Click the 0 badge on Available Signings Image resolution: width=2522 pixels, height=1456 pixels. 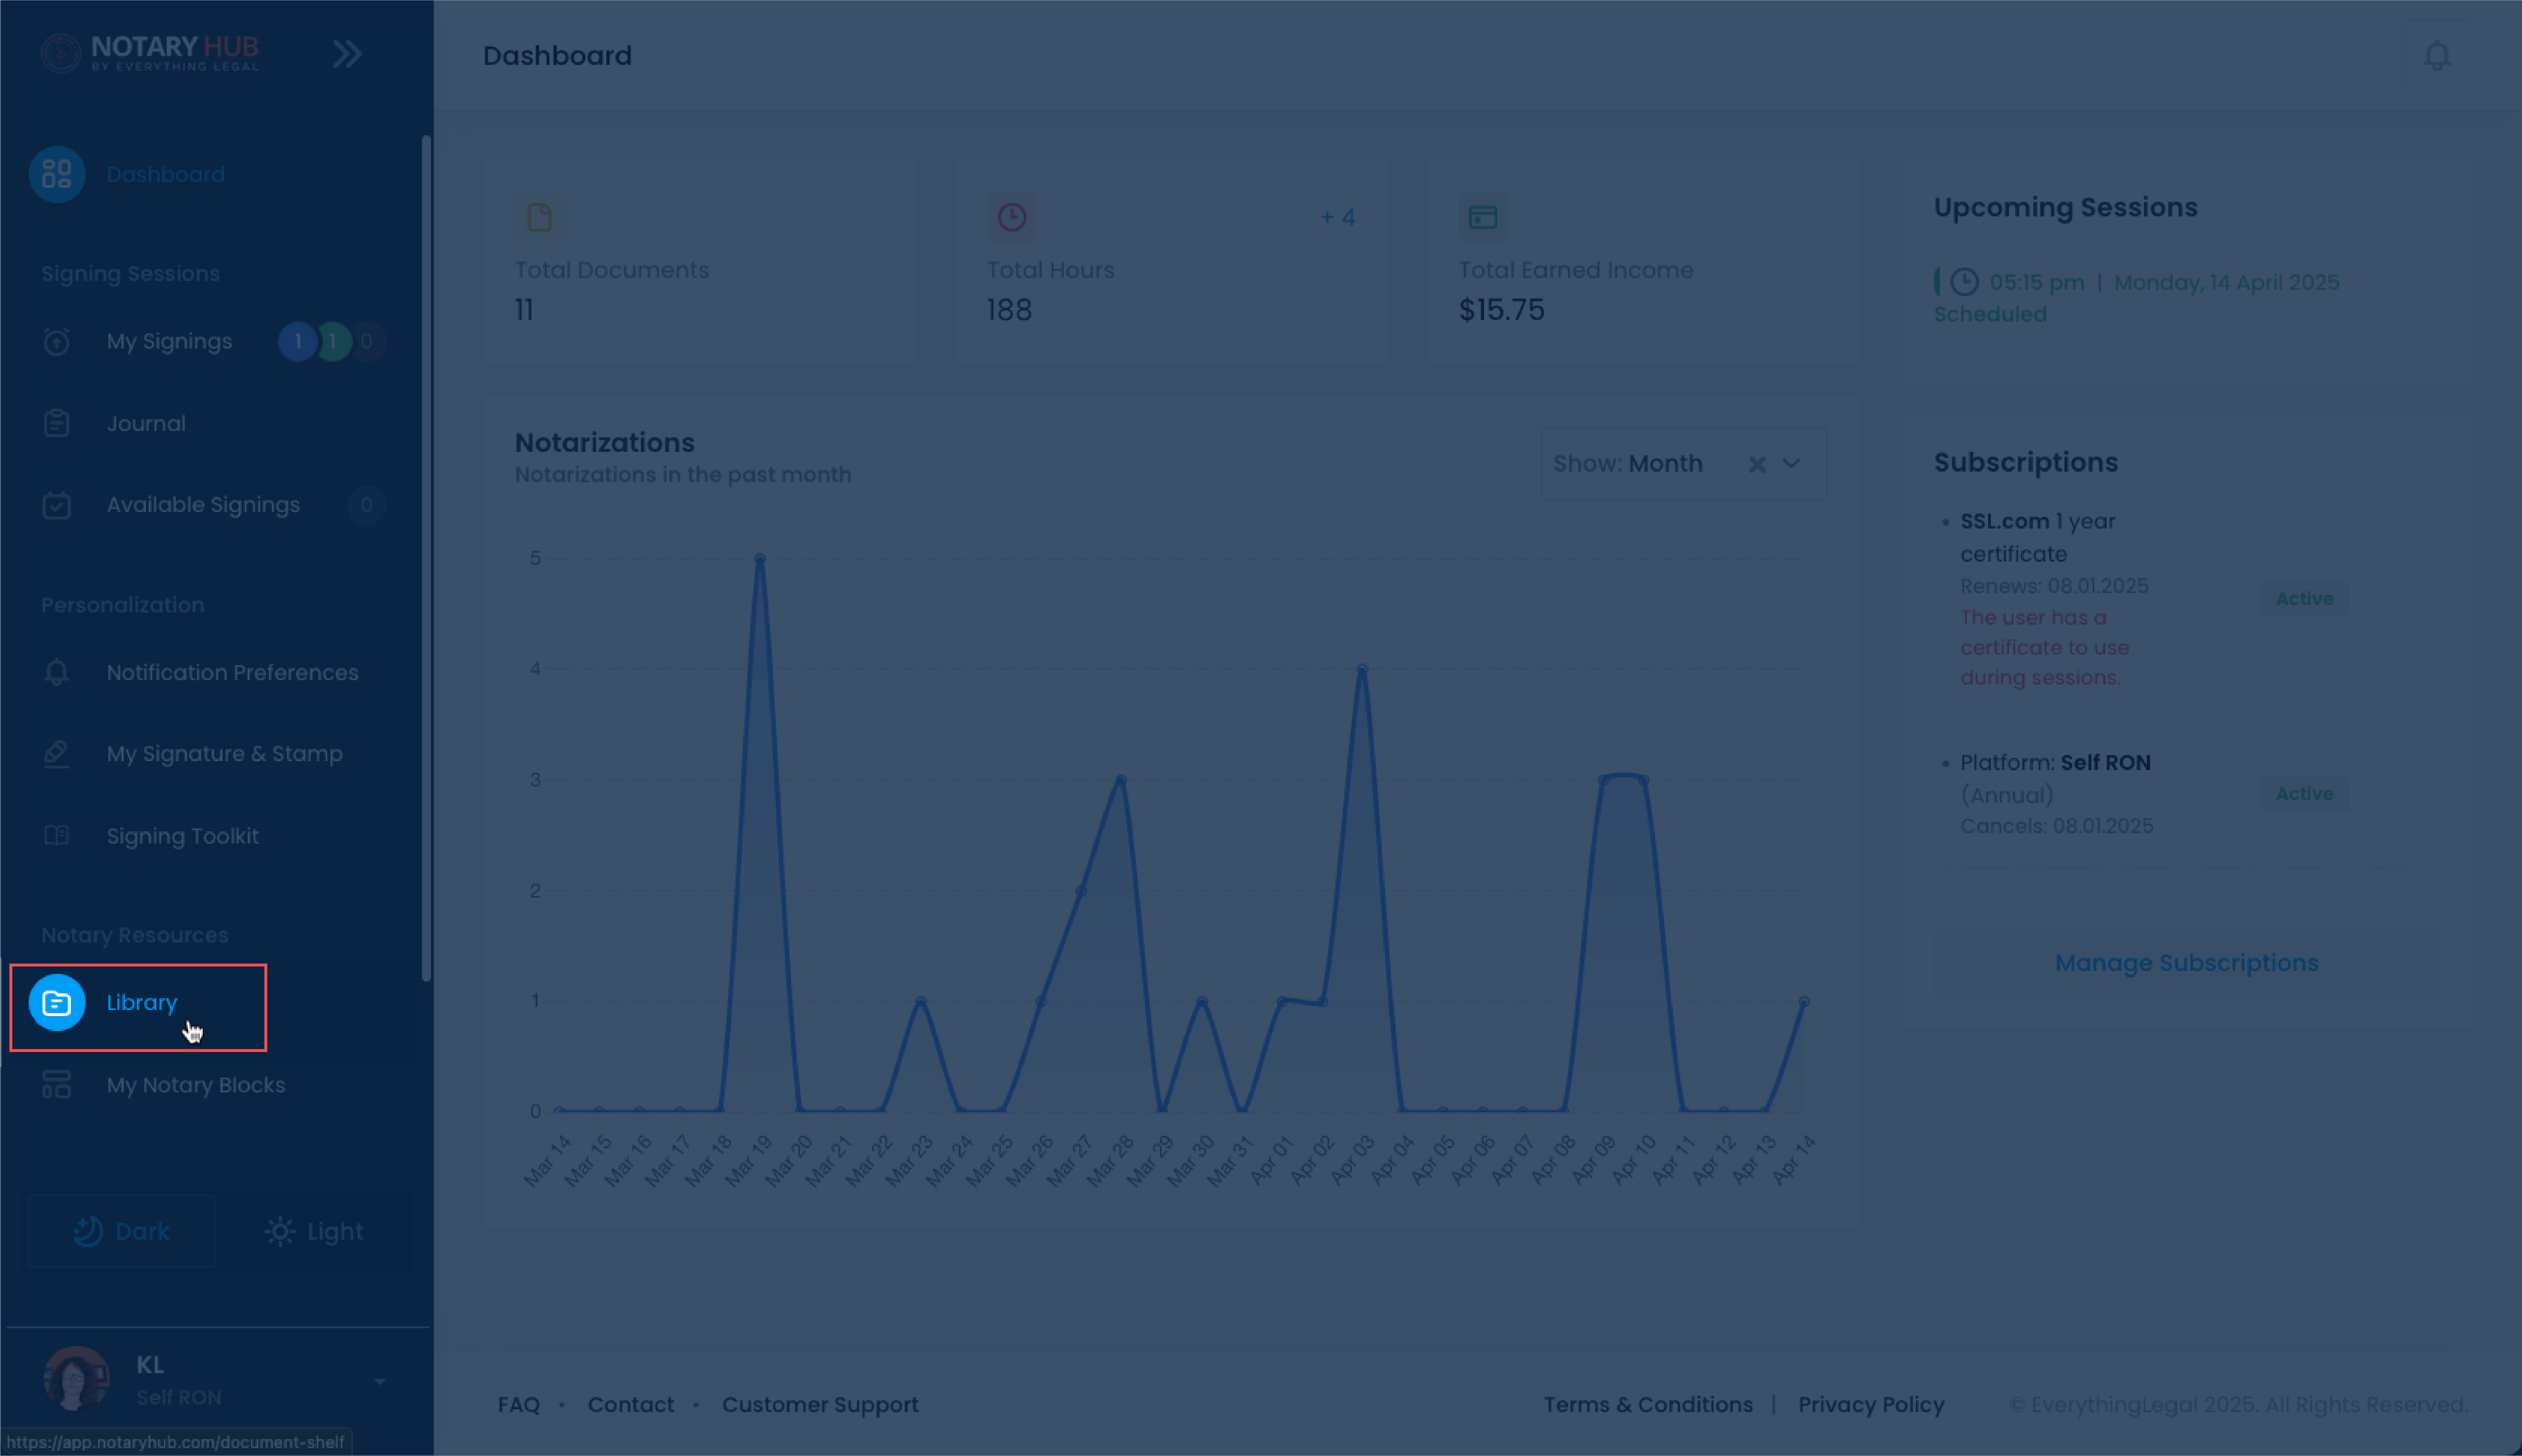pyautogui.click(x=366, y=505)
